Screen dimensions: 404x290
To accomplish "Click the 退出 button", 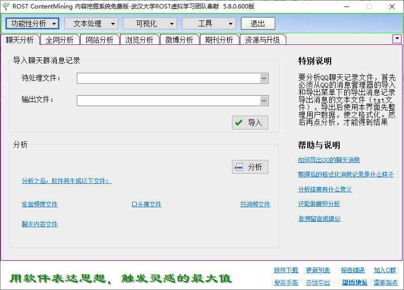I will [x=258, y=24].
